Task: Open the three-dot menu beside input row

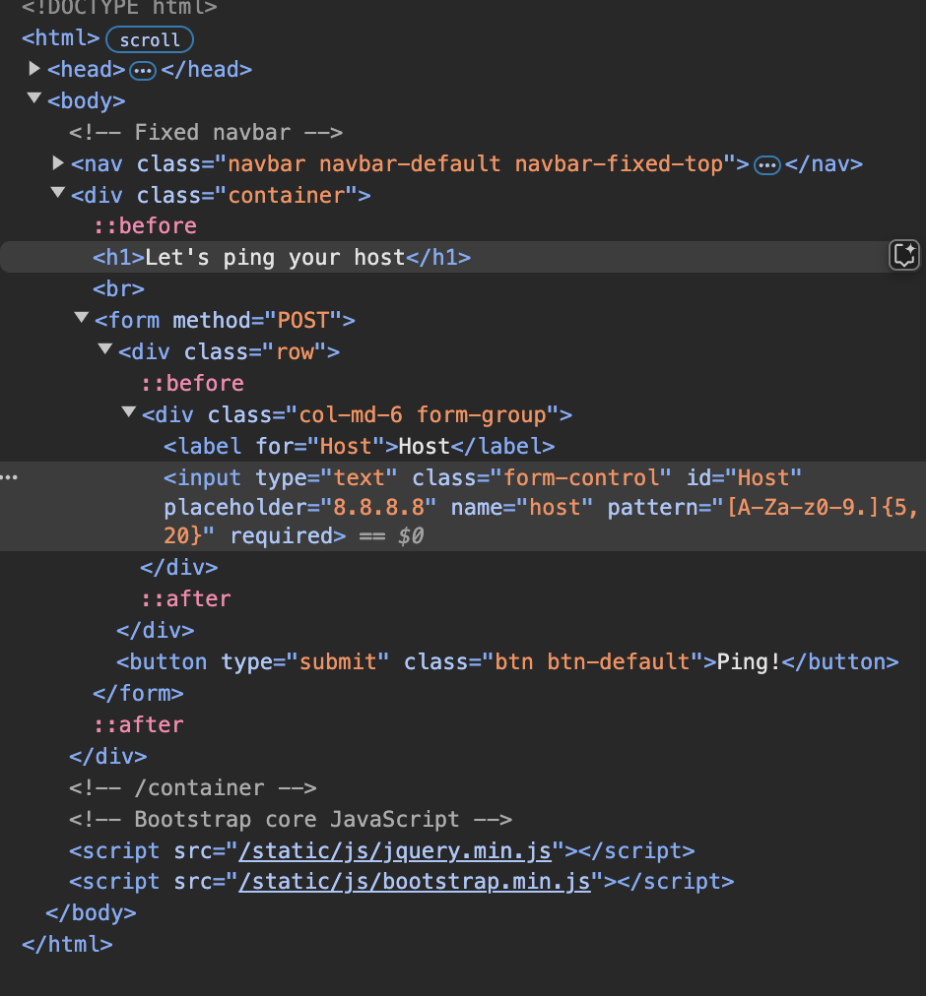Action: [x=9, y=477]
